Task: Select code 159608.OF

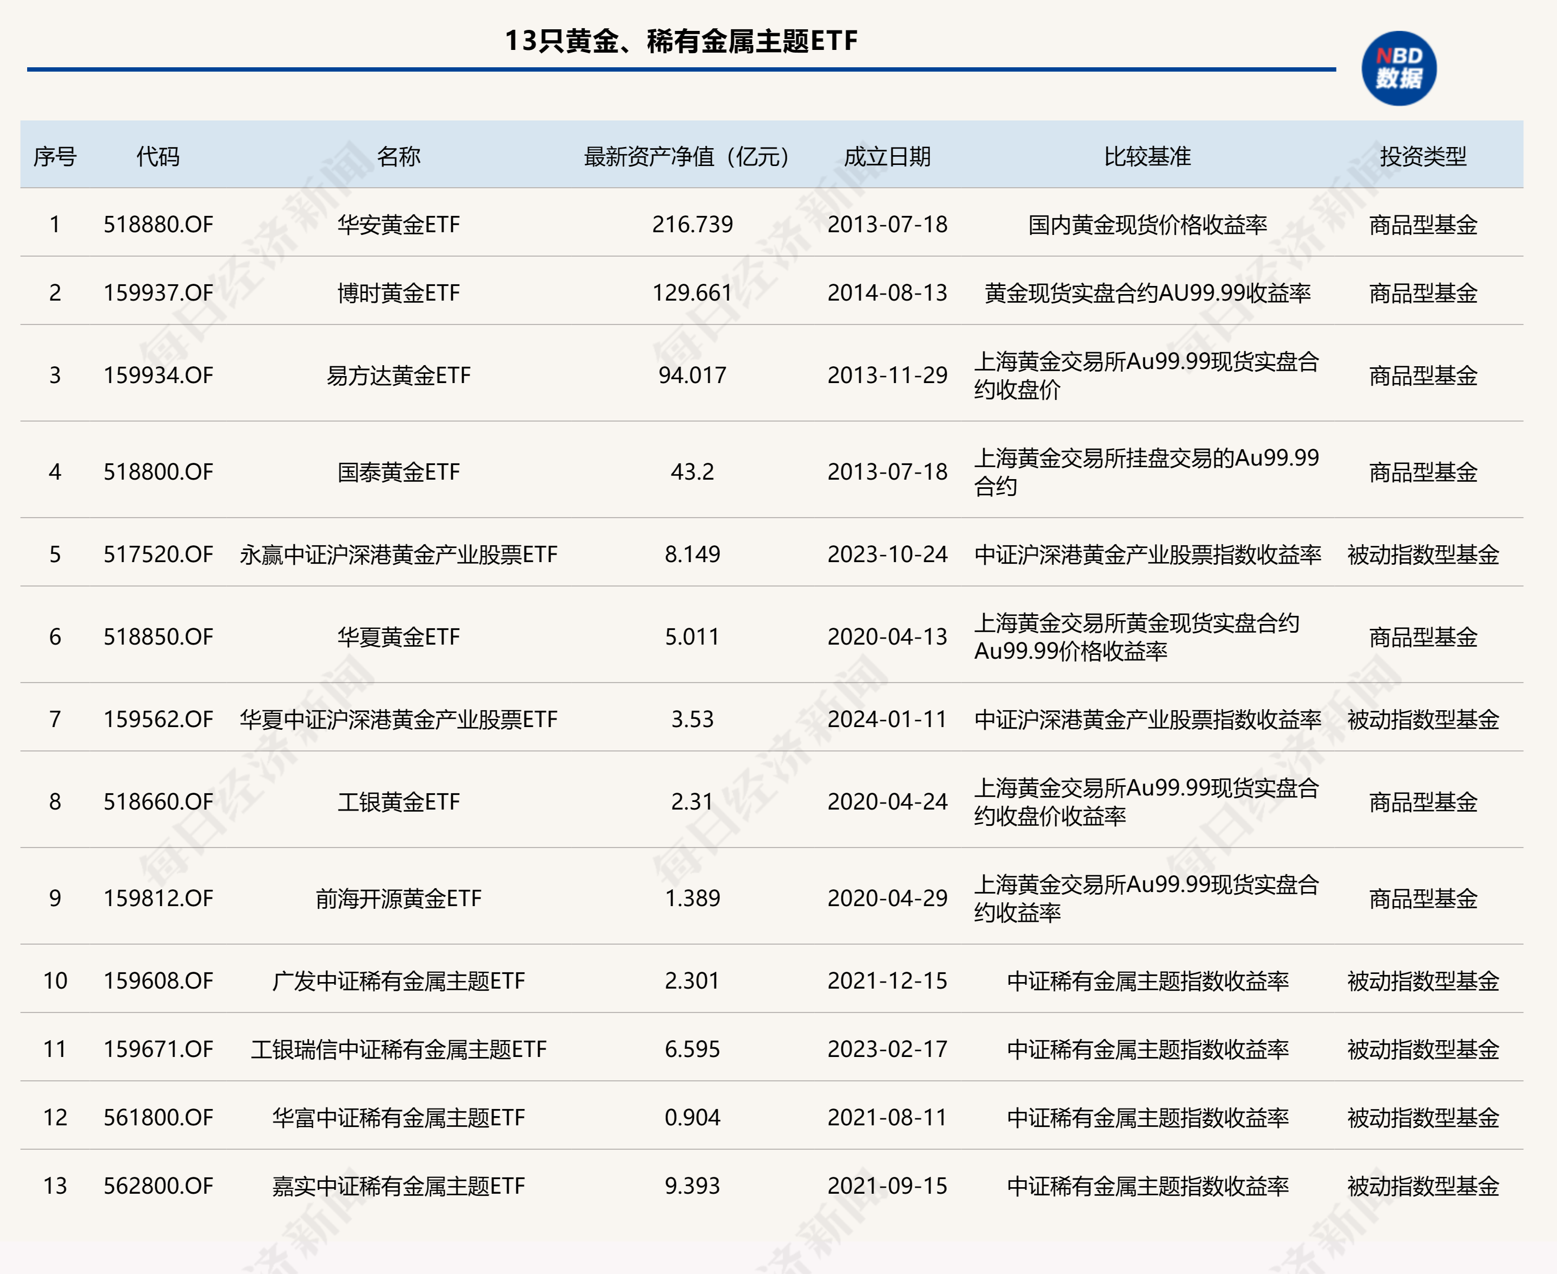Action: click(159, 980)
